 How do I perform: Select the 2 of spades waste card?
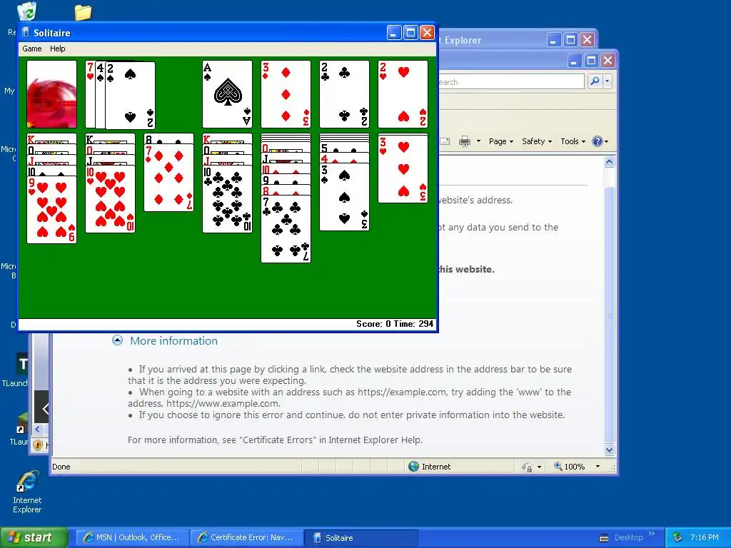[x=131, y=96]
